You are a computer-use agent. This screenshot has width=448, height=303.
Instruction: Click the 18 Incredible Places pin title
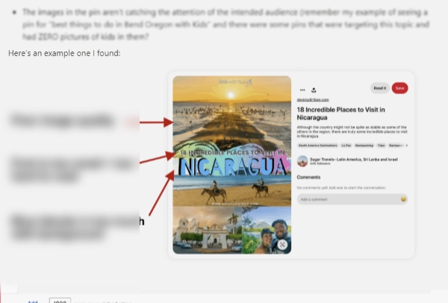(340, 113)
